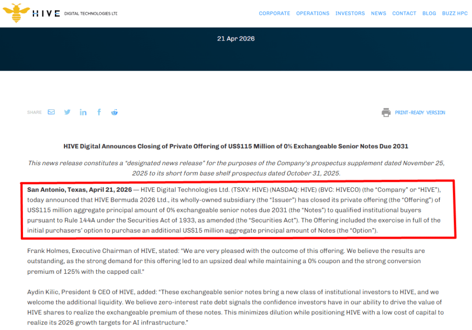Open the Corporate menu
The width and height of the screenshot is (472, 330).
click(274, 13)
